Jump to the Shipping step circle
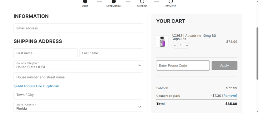The width and height of the screenshot is (259, 113). click(142, 2)
